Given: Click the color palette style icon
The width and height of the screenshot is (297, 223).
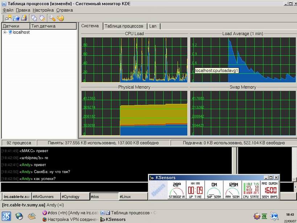Looking at the screenshot, I should 60,18.
